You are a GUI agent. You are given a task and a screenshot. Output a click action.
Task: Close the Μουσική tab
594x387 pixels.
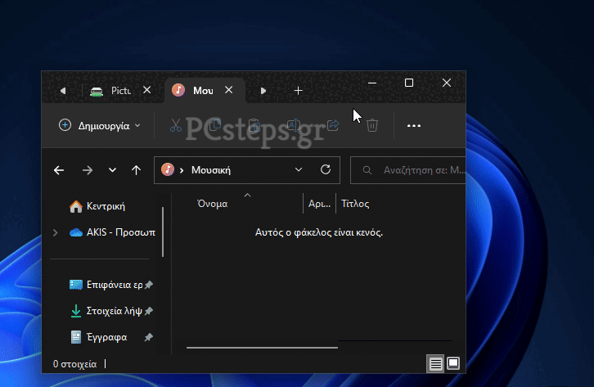[229, 90]
